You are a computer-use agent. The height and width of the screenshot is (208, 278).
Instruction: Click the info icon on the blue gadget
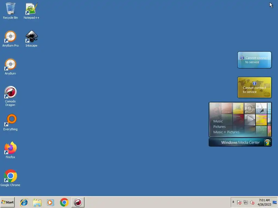tap(242, 58)
